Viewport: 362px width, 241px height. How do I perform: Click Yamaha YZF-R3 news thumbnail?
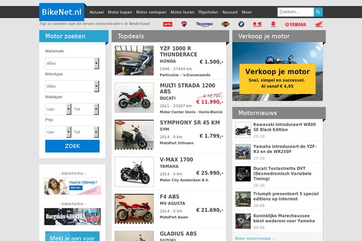(x=243, y=152)
